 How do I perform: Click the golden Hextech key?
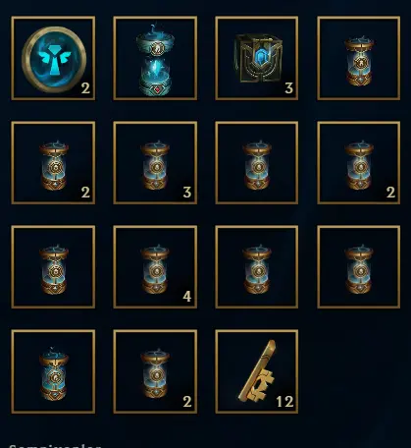coord(257,371)
